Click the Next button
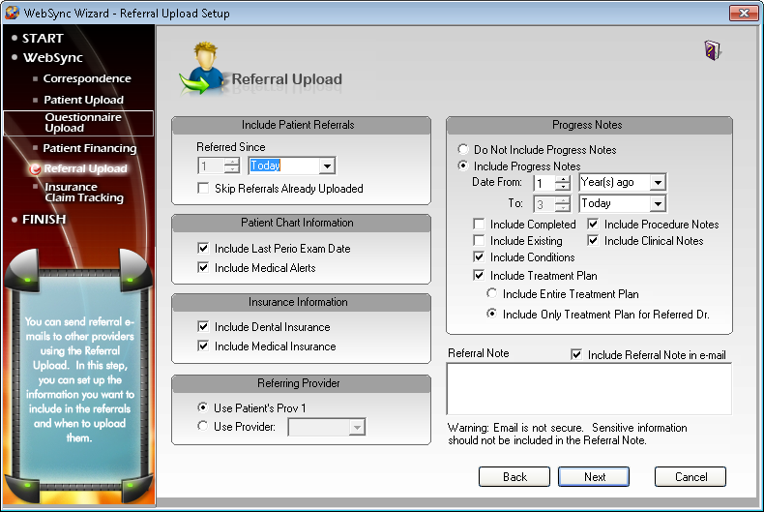The width and height of the screenshot is (764, 512). [x=595, y=477]
